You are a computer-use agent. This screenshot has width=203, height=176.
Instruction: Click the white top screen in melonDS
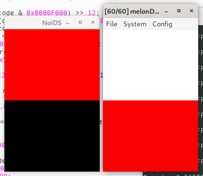[x=151, y=65]
